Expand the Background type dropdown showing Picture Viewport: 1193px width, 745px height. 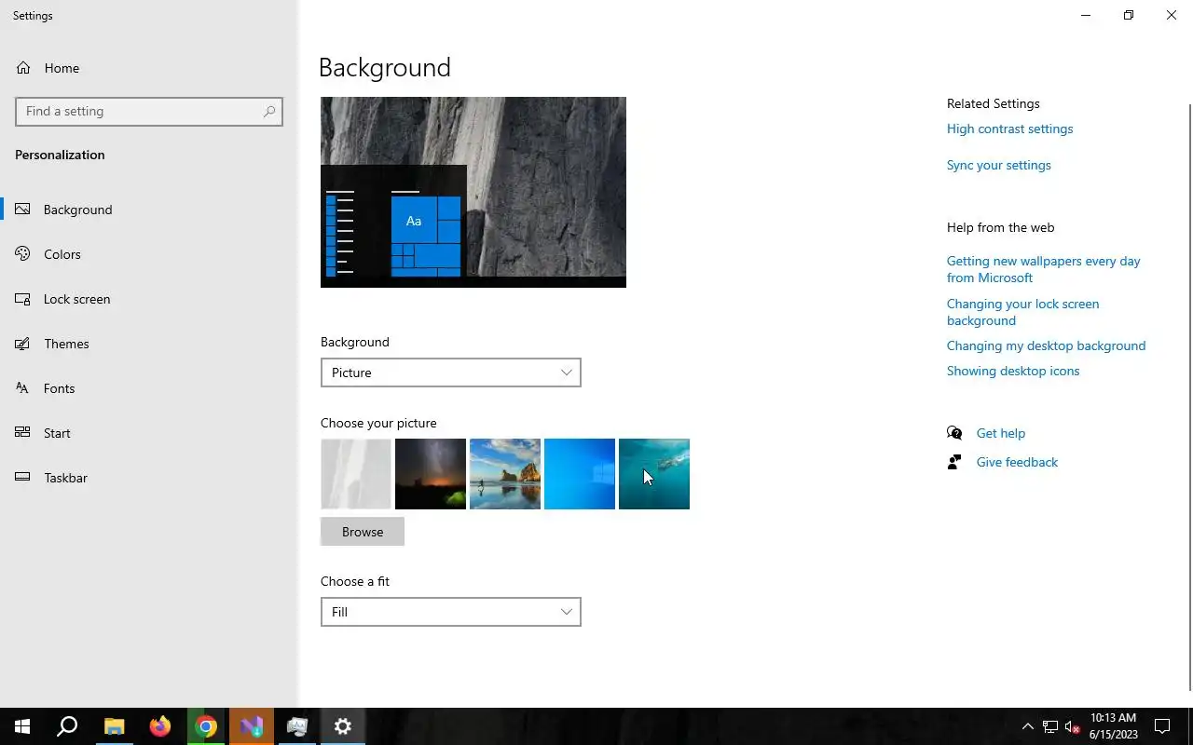[451, 372]
